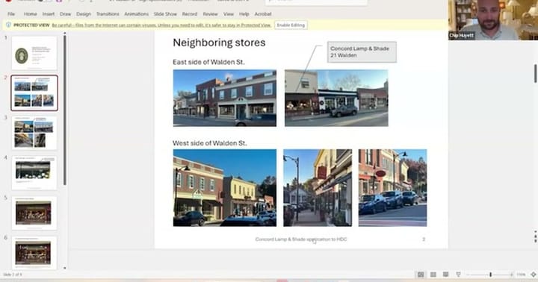Viewport: 538px width, 282px height.
Task: Open the Review tab
Action: [x=210, y=14]
